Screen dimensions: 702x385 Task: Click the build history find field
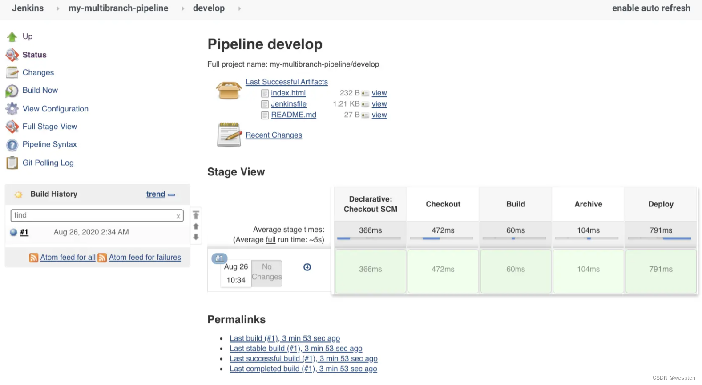[93, 215]
